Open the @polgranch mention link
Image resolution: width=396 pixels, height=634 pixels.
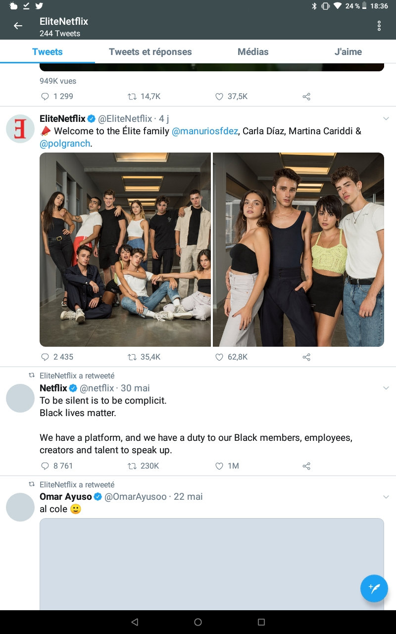pos(65,144)
